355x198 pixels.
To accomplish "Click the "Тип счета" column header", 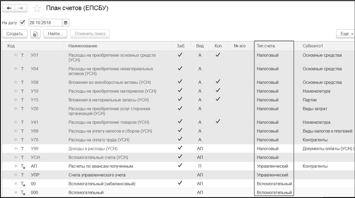I will click(266, 46).
